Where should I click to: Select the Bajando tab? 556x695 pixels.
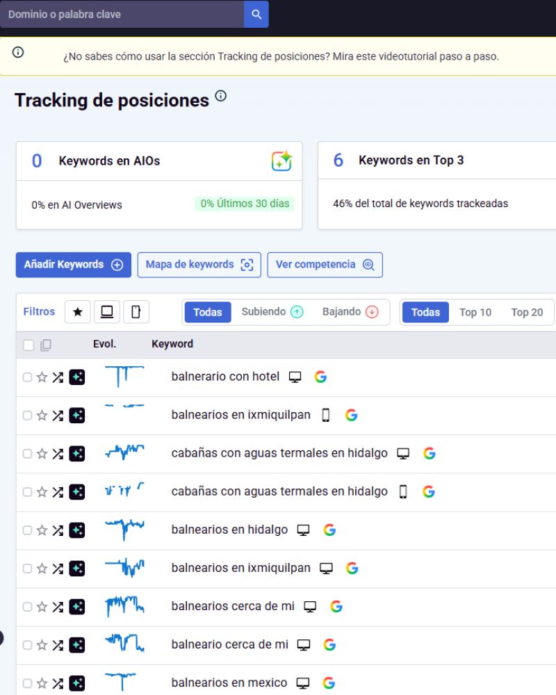350,311
